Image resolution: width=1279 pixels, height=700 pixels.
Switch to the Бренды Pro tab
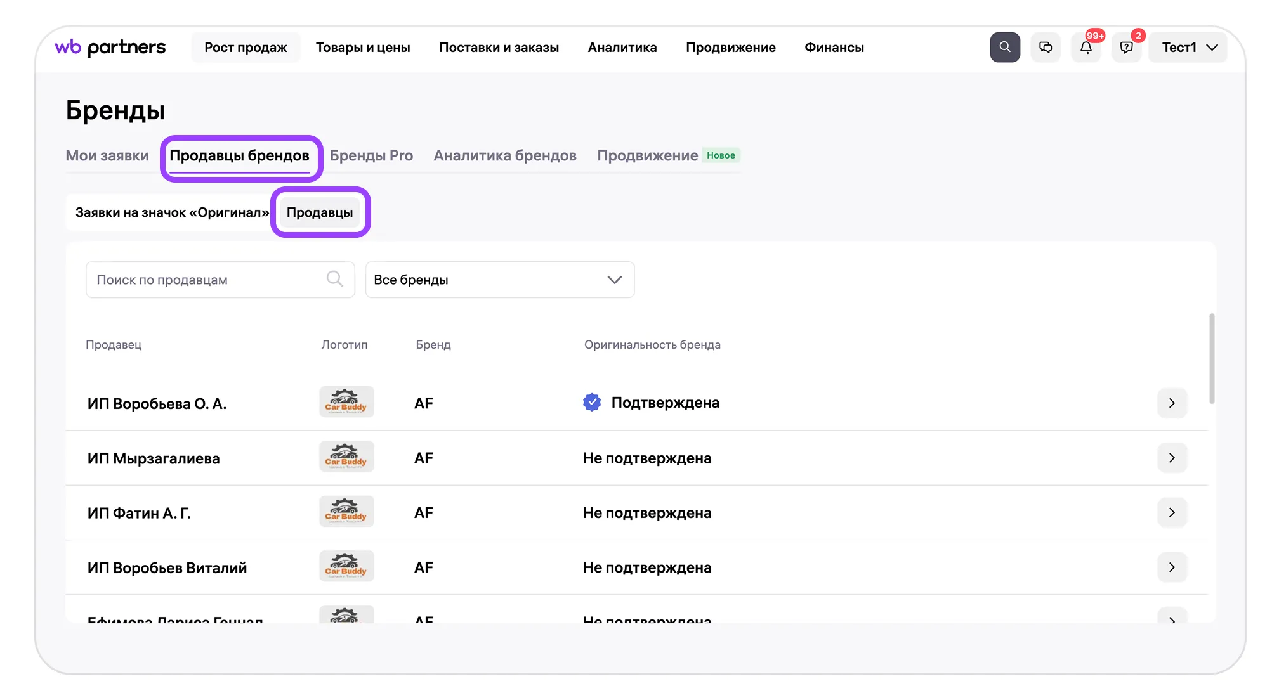tap(371, 155)
